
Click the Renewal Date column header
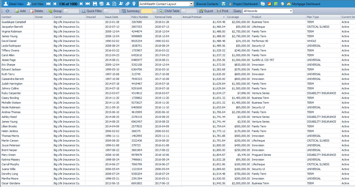point(168,17)
